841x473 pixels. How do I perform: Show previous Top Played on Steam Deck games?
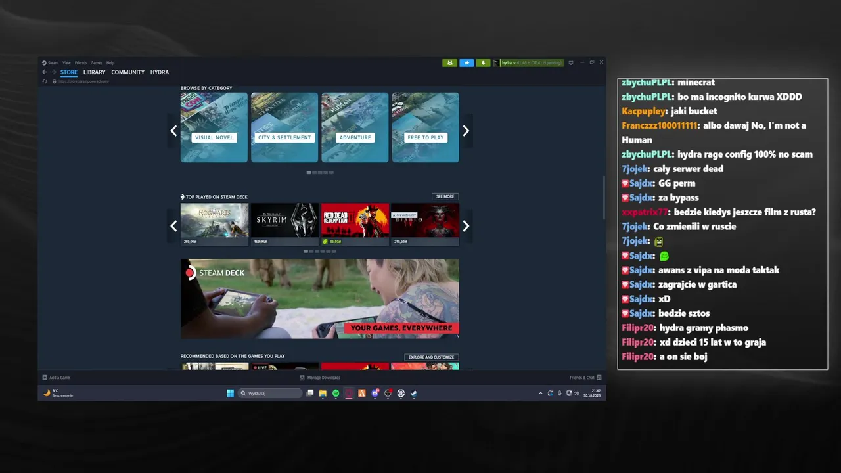pyautogui.click(x=173, y=226)
